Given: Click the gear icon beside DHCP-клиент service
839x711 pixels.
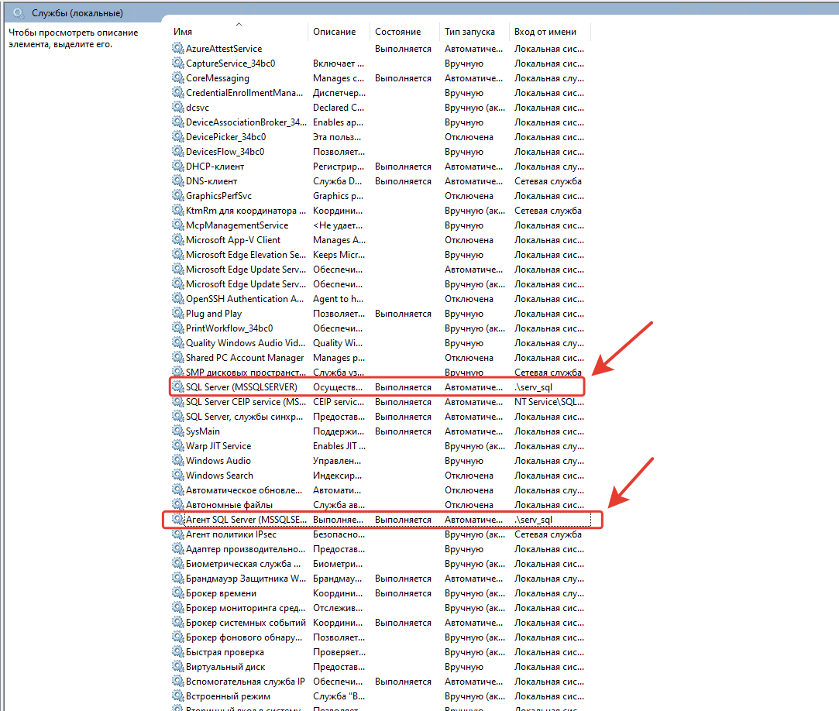Looking at the screenshot, I should pos(177,167).
